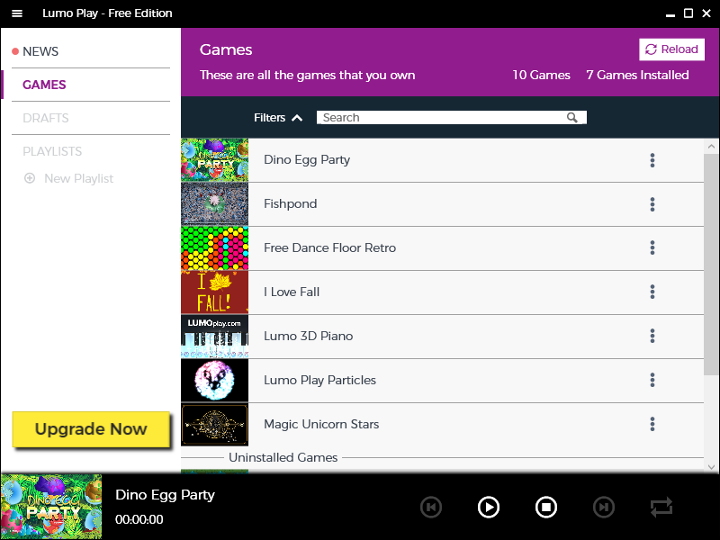The height and width of the screenshot is (540, 720).
Task: Open the Playlists section
Action: click(52, 151)
